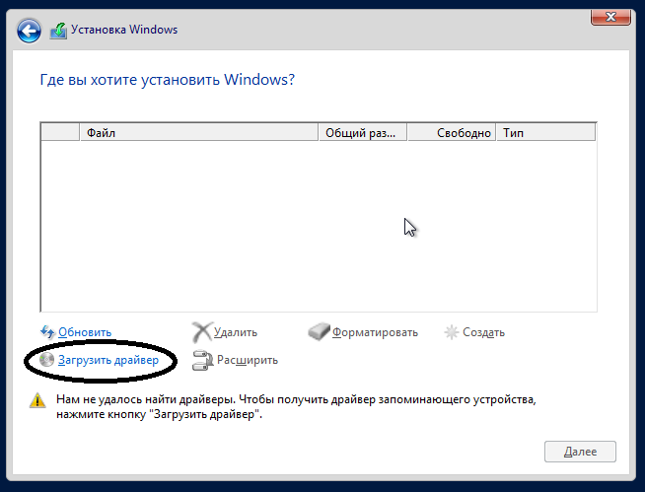The width and height of the screenshot is (645, 492).
Task: Close the Windows Setup window
Action: pyautogui.click(x=610, y=17)
